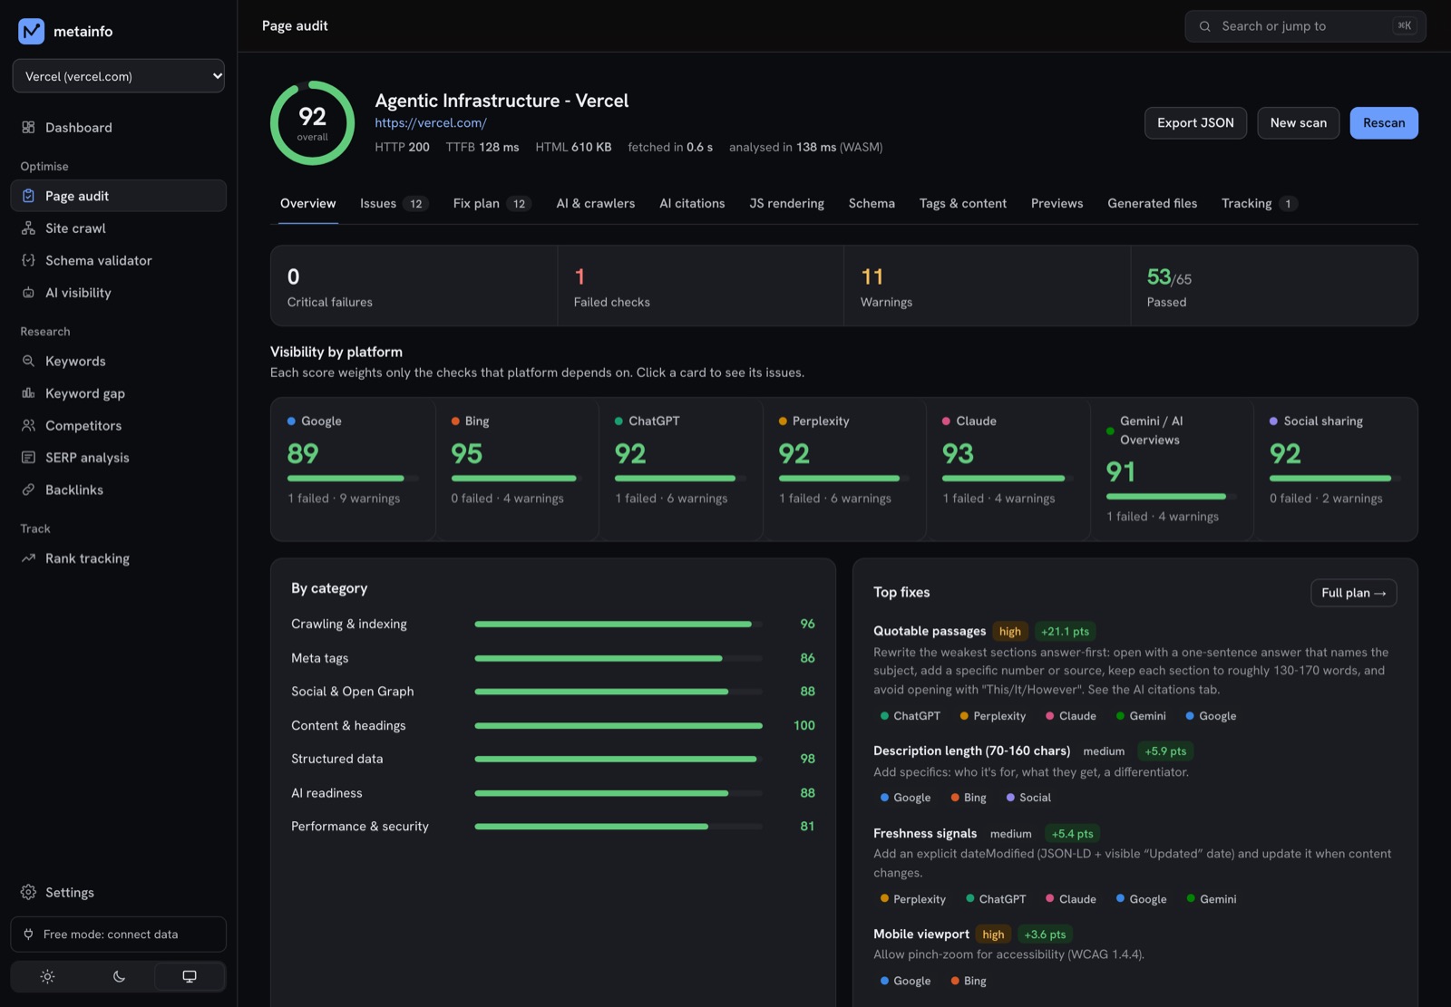Click the +21.1 pts badge

1065,631
